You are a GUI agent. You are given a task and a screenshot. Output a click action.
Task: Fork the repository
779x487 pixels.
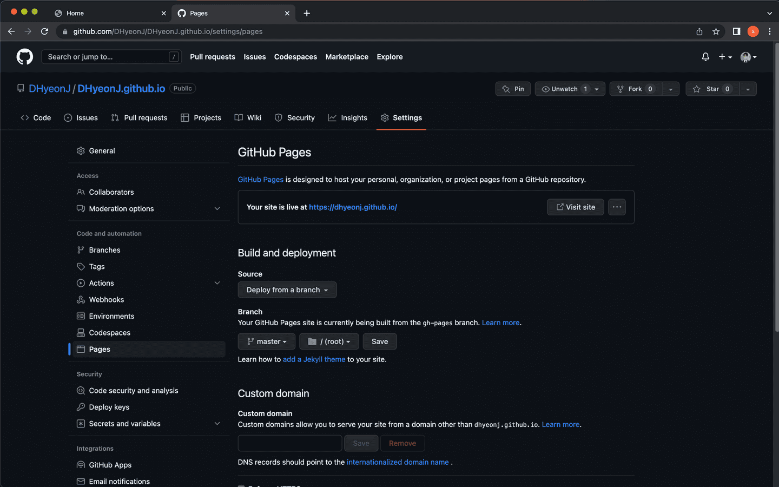[x=635, y=89]
